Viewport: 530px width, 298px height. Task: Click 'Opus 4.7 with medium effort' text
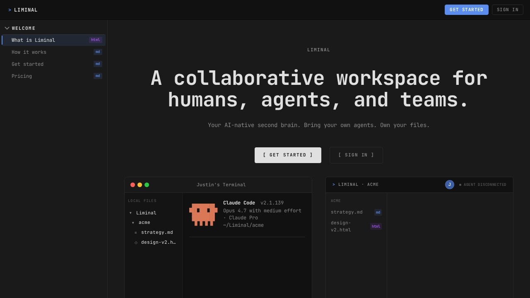coord(262,211)
